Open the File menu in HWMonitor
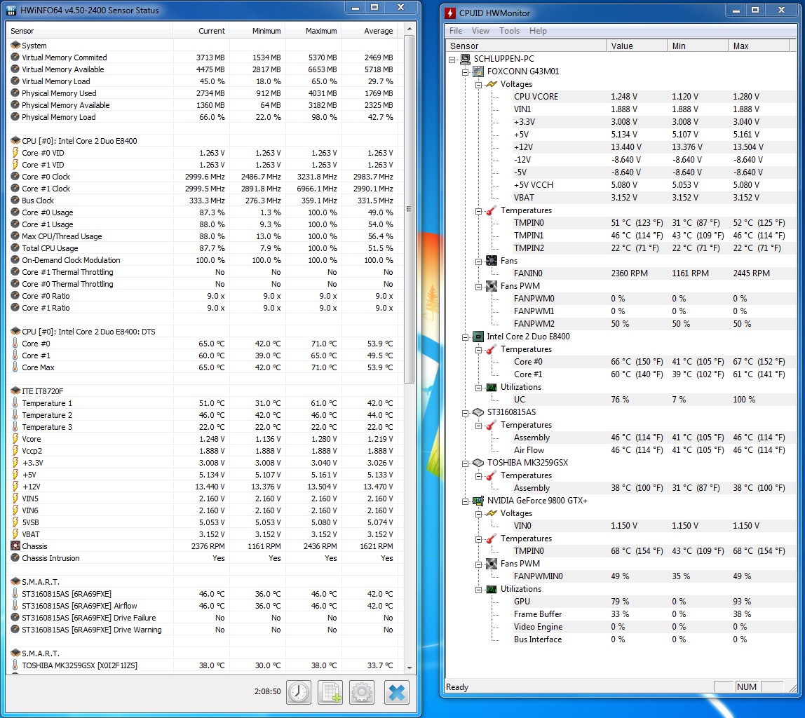The height and width of the screenshot is (718, 805). (x=455, y=31)
